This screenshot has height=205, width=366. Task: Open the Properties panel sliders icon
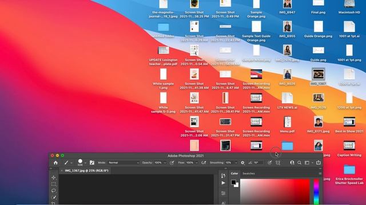(x=224, y=193)
